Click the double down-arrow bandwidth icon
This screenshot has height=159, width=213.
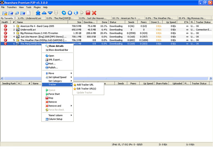click(x=56, y=13)
